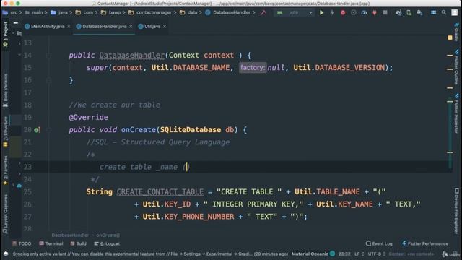
Task: Click the DatabaseHandler breadcrumb below the editor
Action: 70,235
